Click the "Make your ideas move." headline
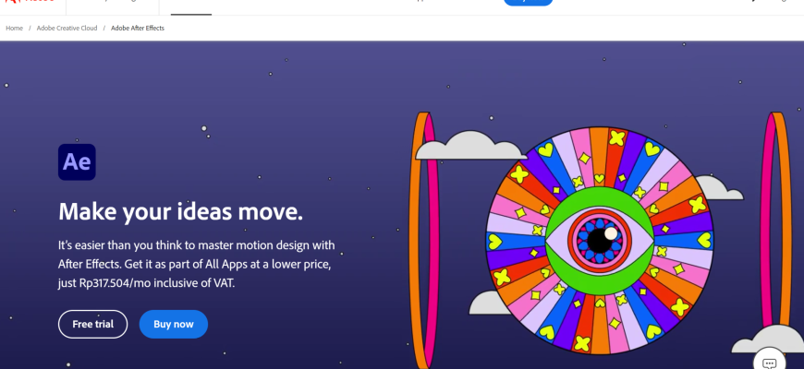This screenshot has width=804, height=369. pos(180,211)
